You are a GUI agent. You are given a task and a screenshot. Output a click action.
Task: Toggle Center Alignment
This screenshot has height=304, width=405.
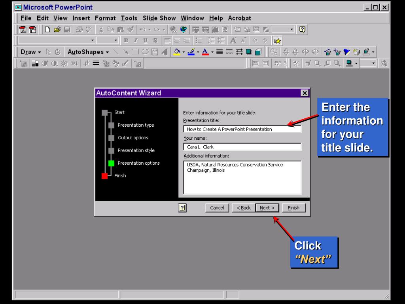click(177, 41)
